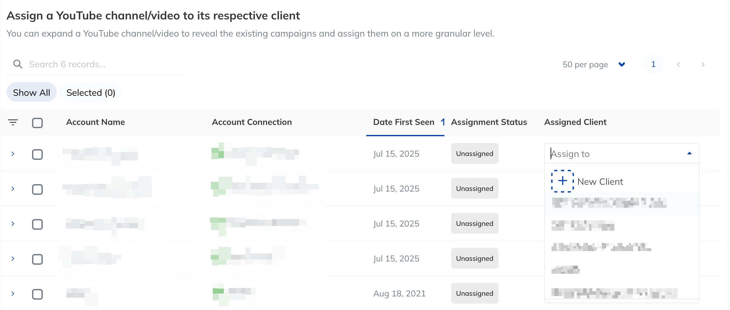Toggle the select-all header checkbox

[x=38, y=123]
